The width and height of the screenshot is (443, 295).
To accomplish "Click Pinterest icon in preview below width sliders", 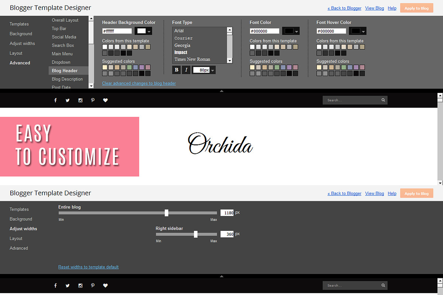I will [93, 285].
